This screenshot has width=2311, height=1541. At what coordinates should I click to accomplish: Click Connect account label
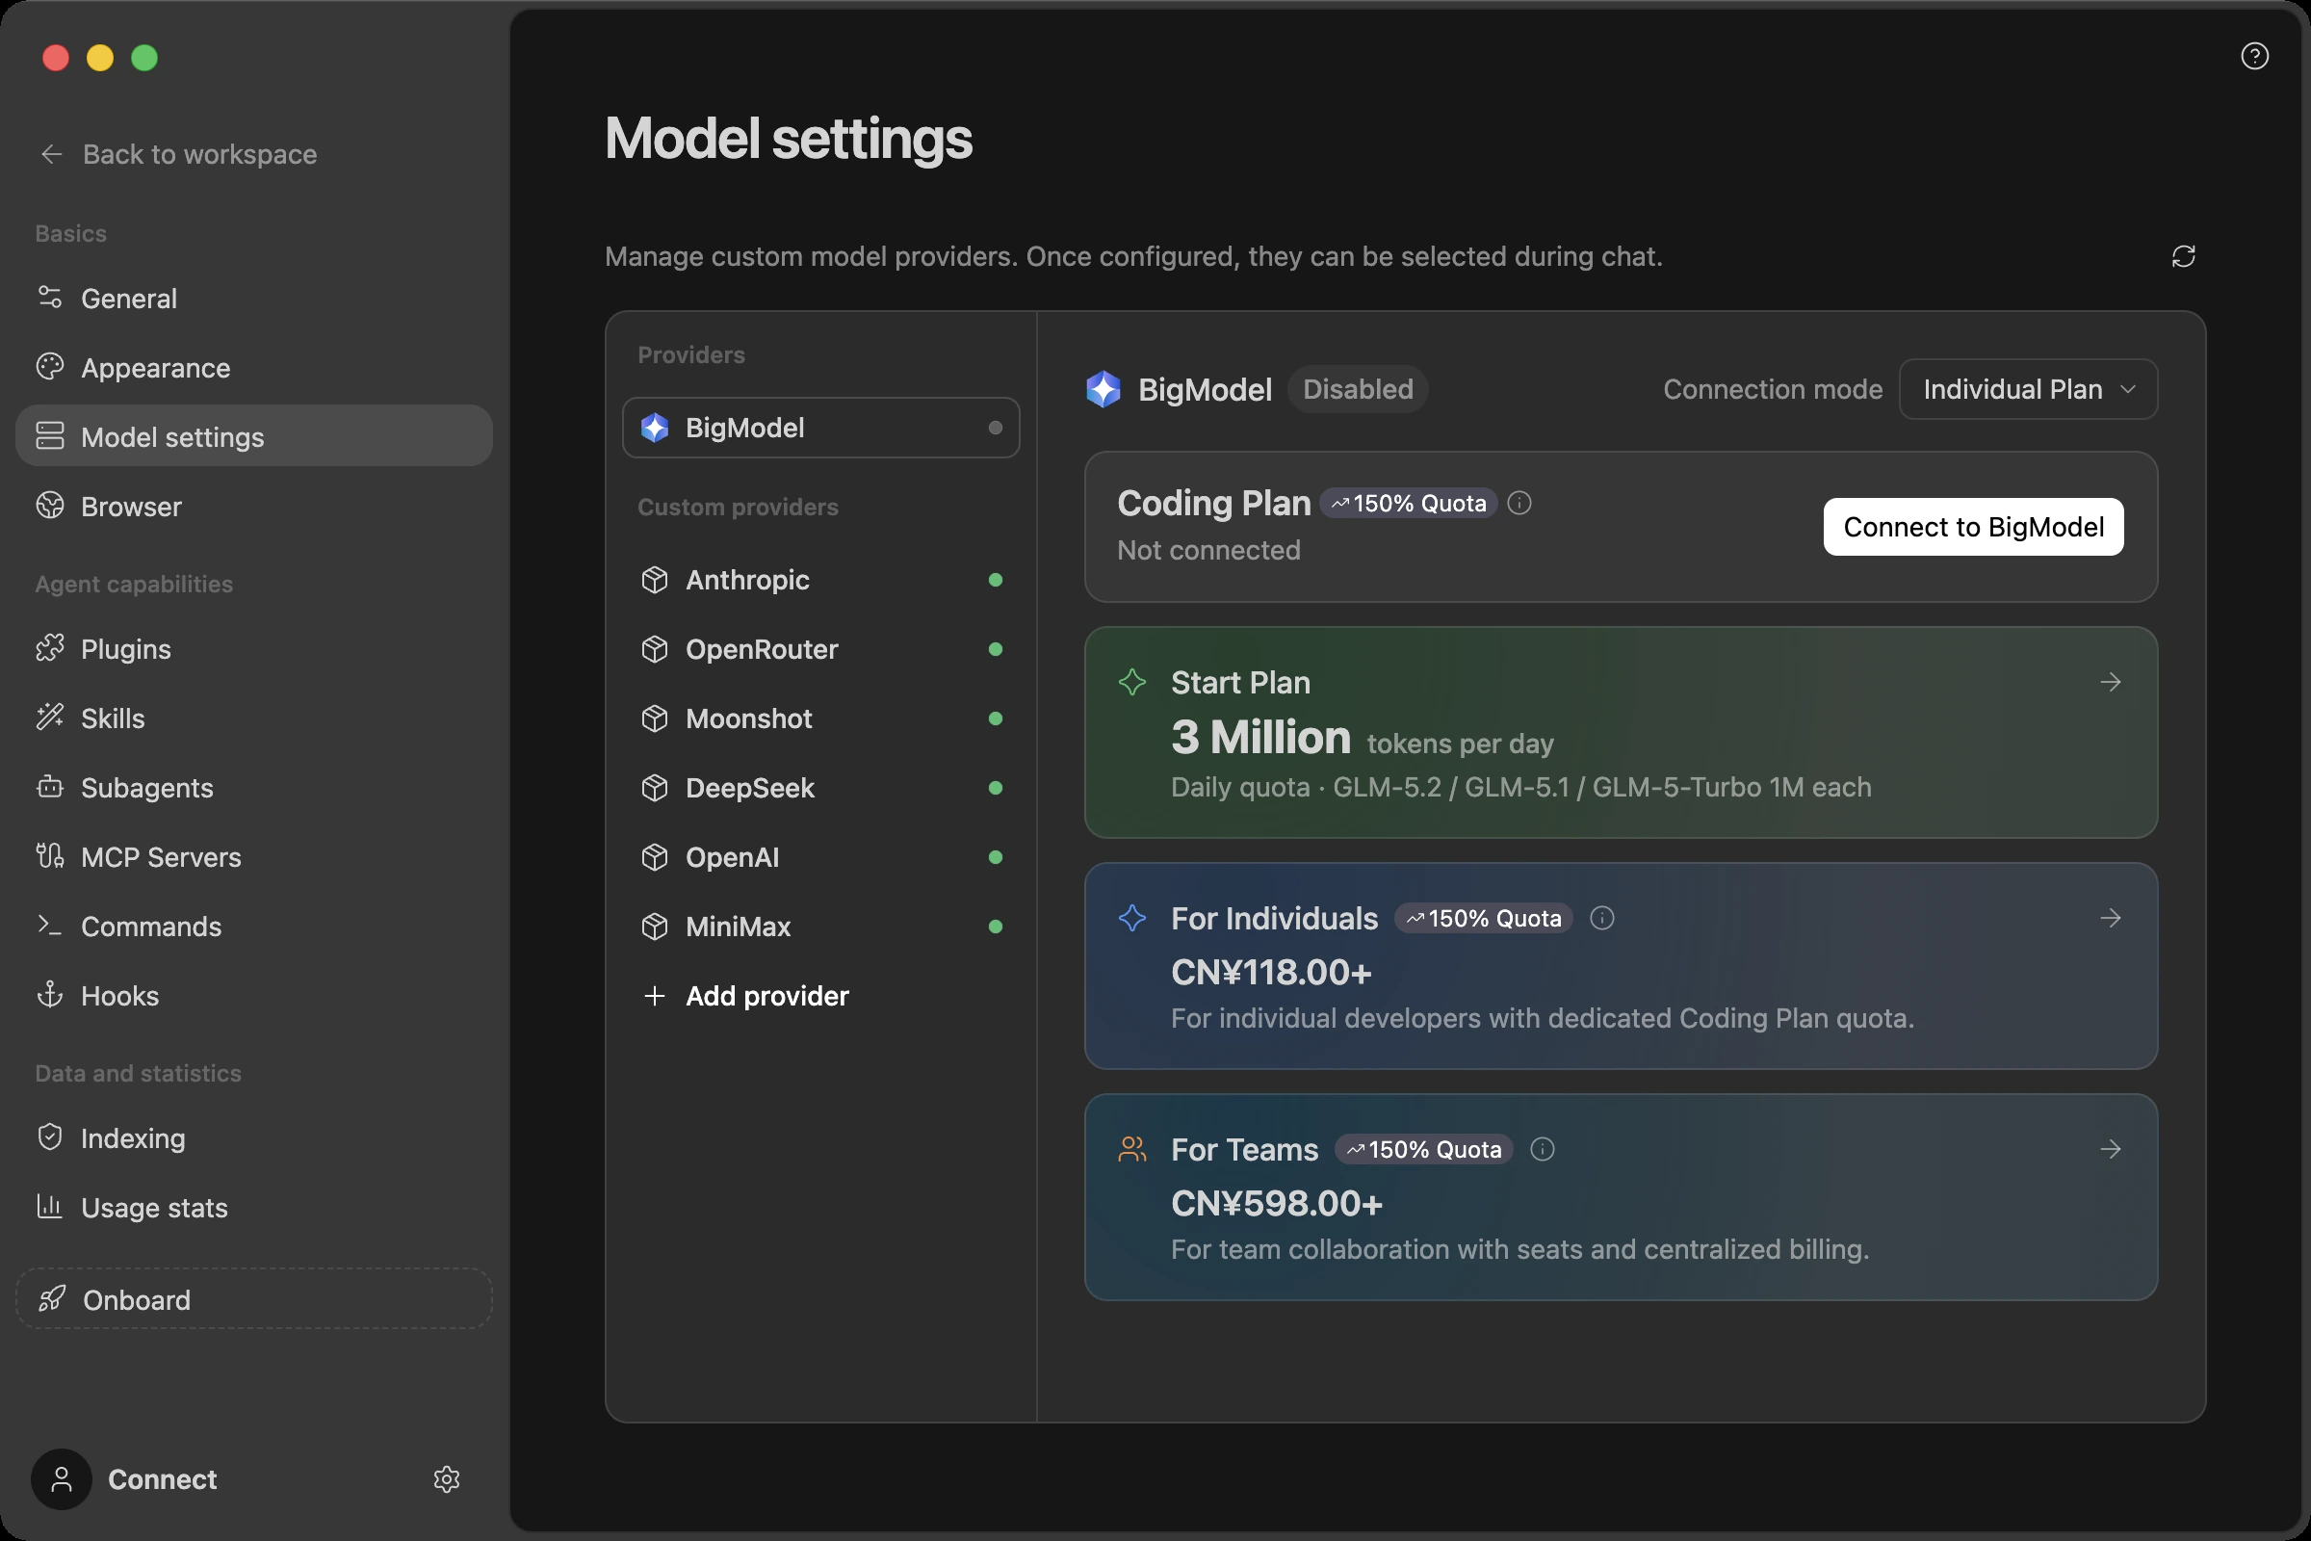tap(162, 1479)
